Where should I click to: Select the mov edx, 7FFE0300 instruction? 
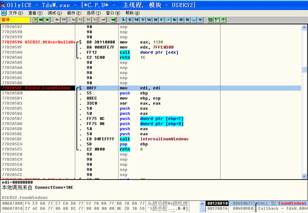(147, 47)
